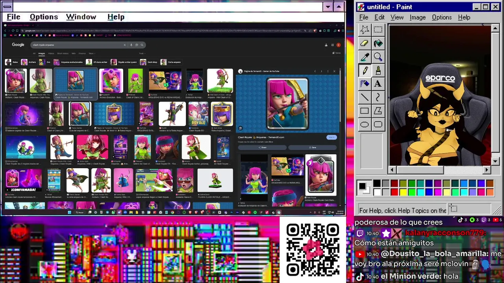Filter results by the Arqueras evolucionadas chip
This screenshot has width=504, height=283.
(x=69, y=62)
